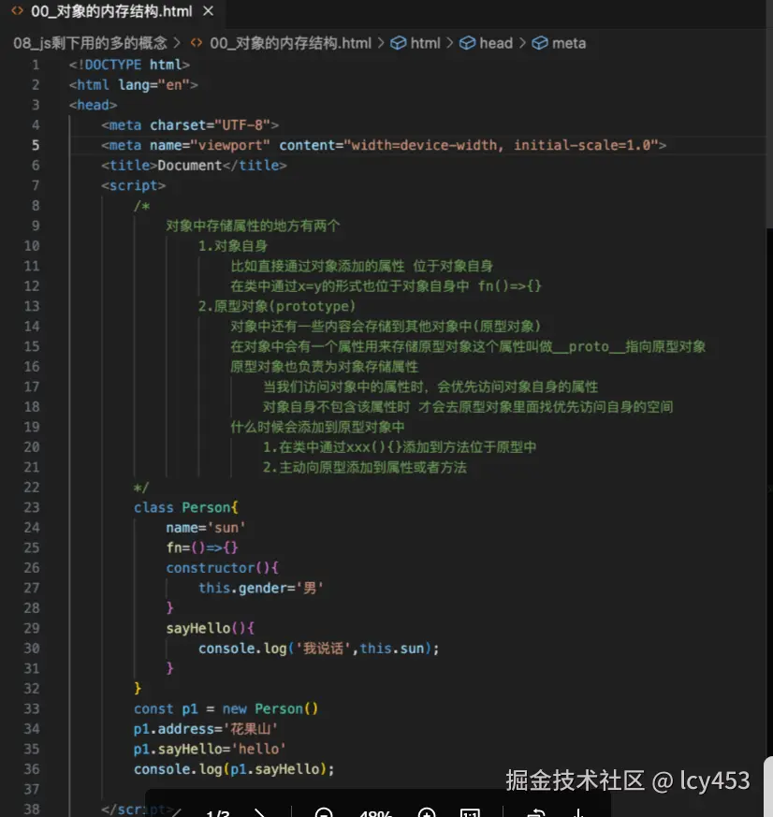The width and height of the screenshot is (773, 817).
Task: Click const p1 = new Person() line
Action: pyautogui.click(x=226, y=709)
